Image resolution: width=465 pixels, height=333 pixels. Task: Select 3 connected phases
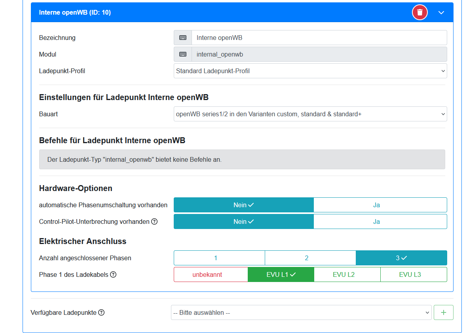[x=401, y=258]
